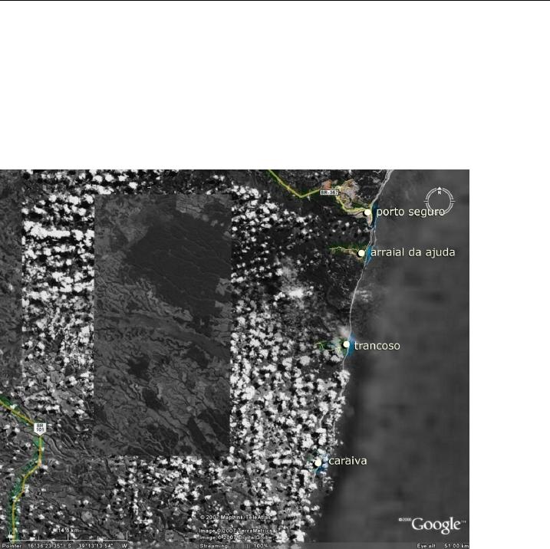
Task: Select the porto seguro placemark dot
Action: click(368, 212)
